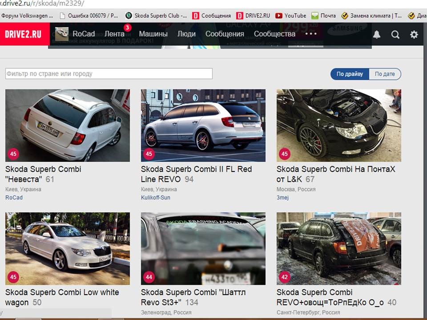Click Киев, Украина under Невеста

point(23,189)
